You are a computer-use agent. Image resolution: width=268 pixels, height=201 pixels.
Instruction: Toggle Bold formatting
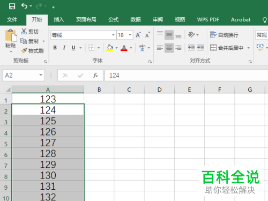(55, 48)
